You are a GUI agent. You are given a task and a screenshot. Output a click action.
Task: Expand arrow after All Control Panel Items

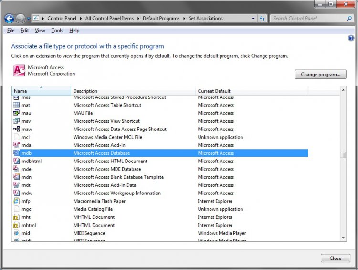pos(138,19)
